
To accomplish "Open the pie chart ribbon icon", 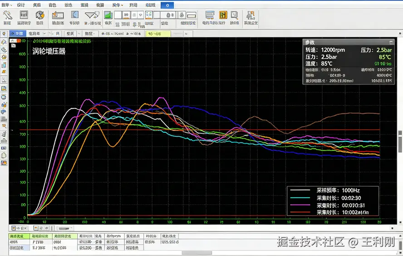I will coord(40,15).
